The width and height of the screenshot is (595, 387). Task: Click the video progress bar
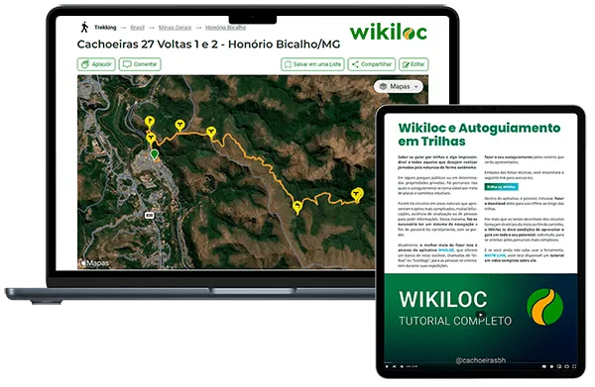[x=481, y=362]
